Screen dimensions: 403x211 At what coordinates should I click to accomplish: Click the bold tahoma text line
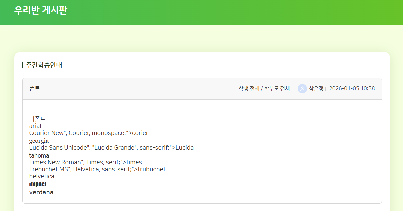pyautogui.click(x=39, y=156)
